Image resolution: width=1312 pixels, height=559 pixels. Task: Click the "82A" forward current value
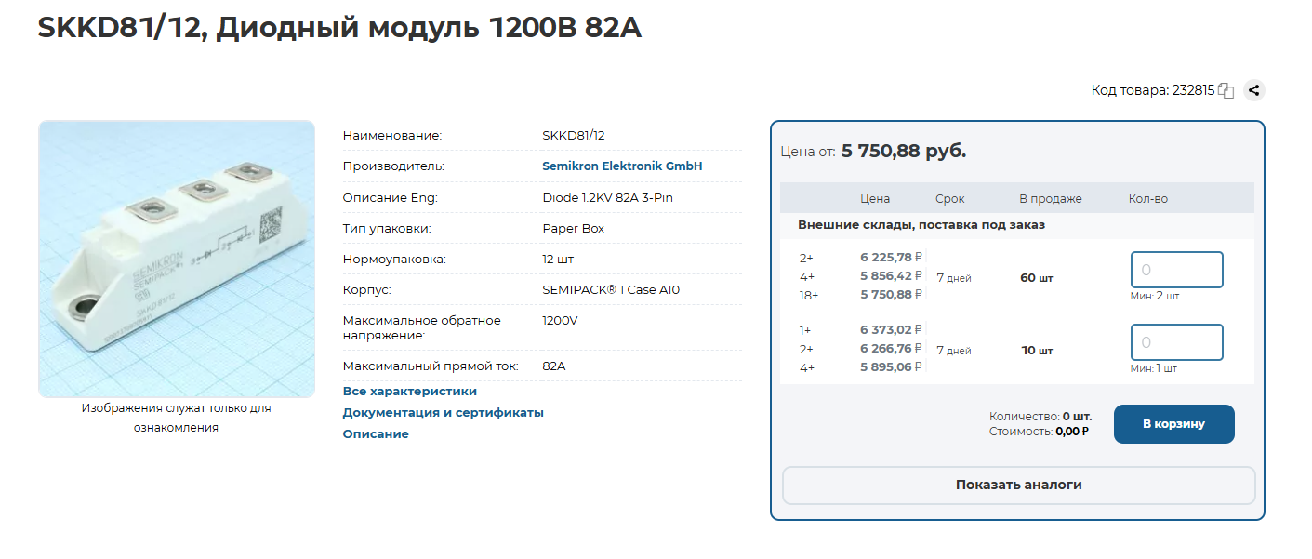[554, 366]
